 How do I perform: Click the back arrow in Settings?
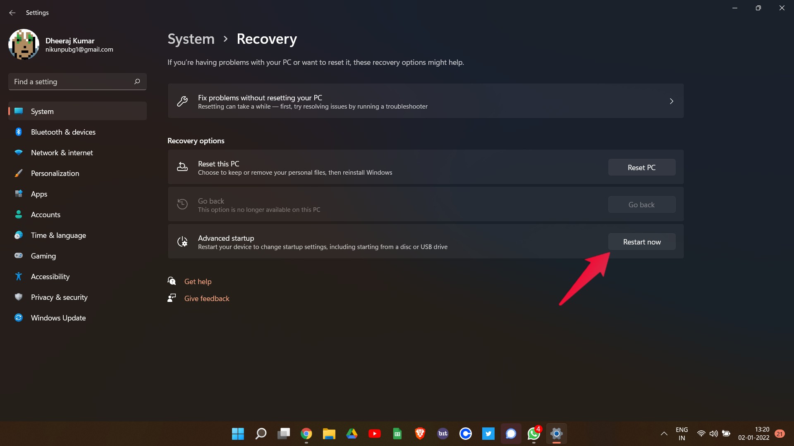[12, 13]
